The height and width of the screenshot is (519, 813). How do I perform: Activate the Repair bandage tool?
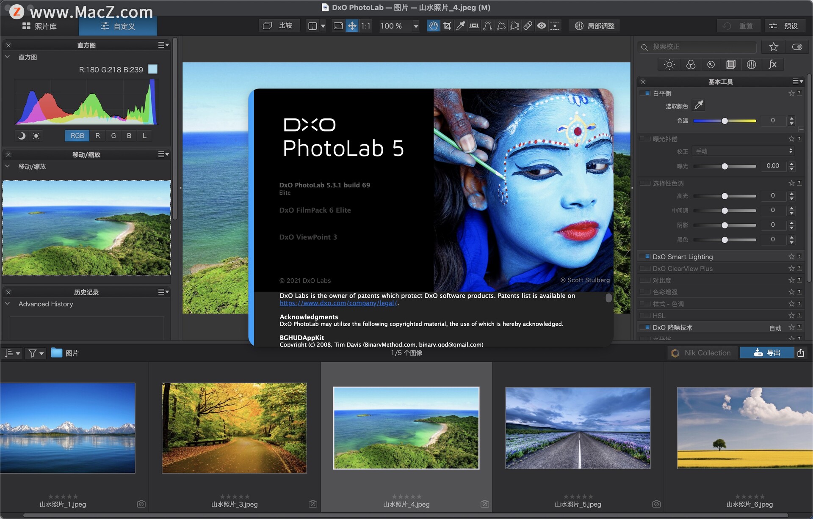click(x=528, y=26)
